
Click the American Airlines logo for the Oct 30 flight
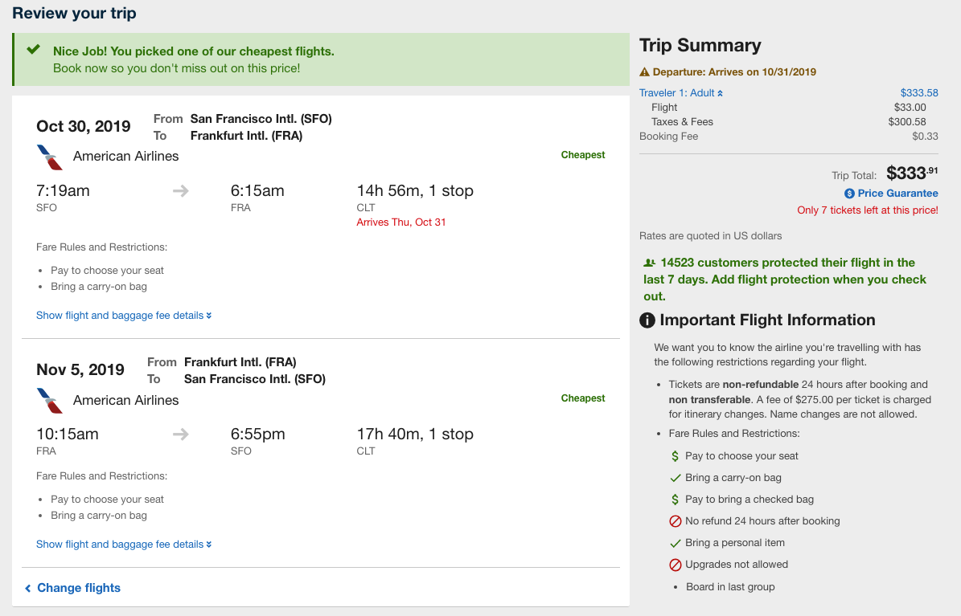pos(50,157)
